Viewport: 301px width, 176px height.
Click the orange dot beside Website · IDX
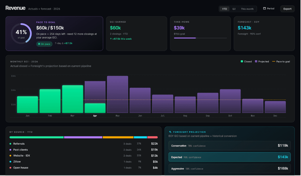pyautogui.click(x=11, y=156)
